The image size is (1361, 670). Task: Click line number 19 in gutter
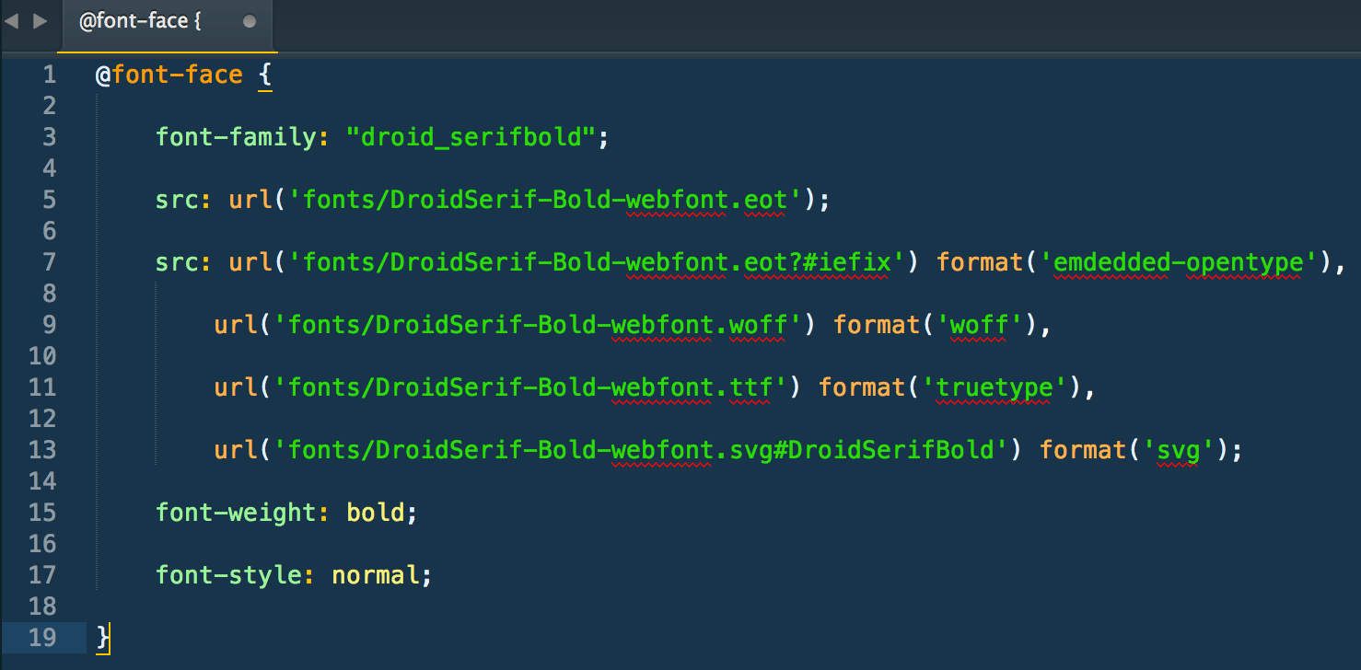pyautogui.click(x=42, y=638)
